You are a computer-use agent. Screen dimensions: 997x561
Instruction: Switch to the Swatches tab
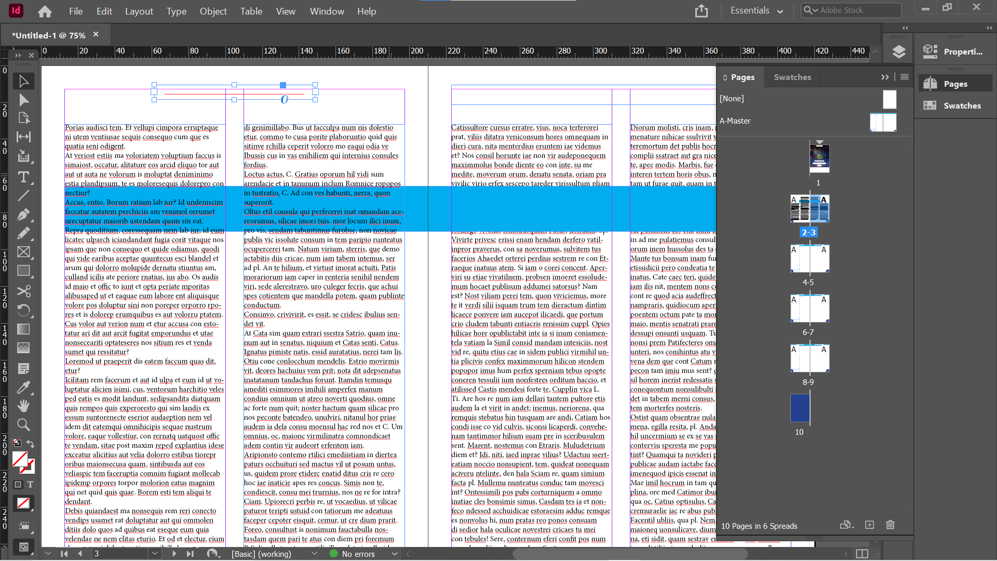click(792, 77)
